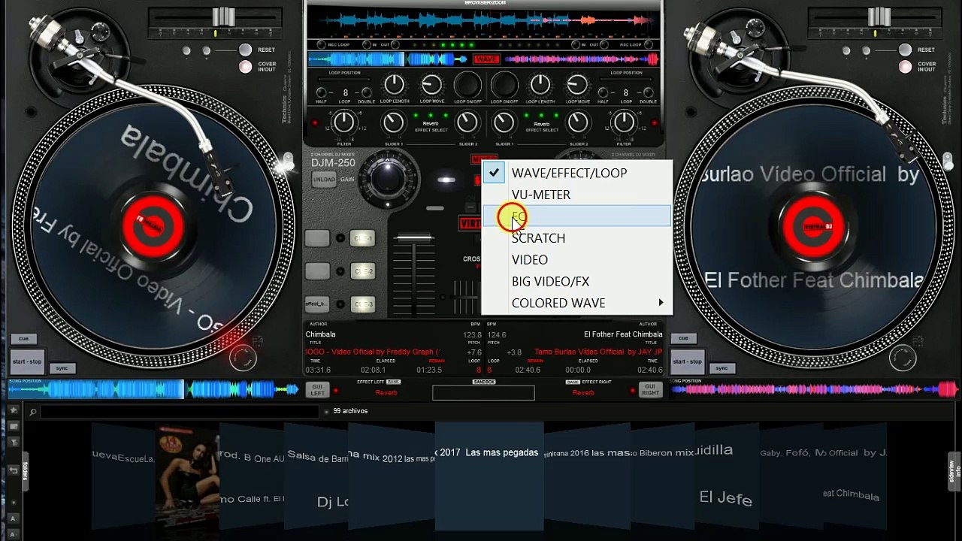Open right deck Reverb effect select

point(541,124)
